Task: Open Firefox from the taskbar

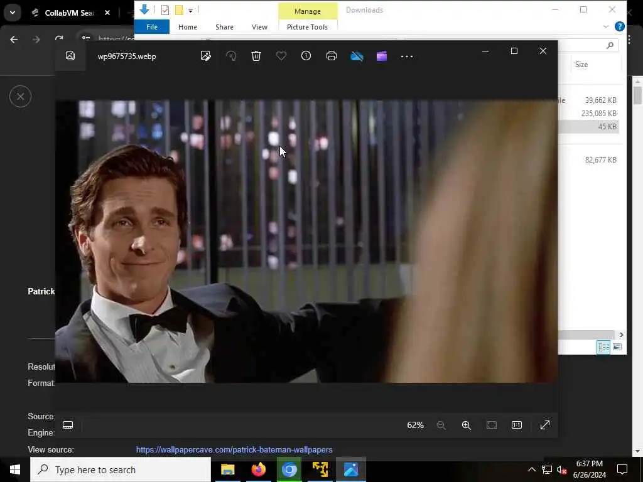Action: click(x=258, y=469)
